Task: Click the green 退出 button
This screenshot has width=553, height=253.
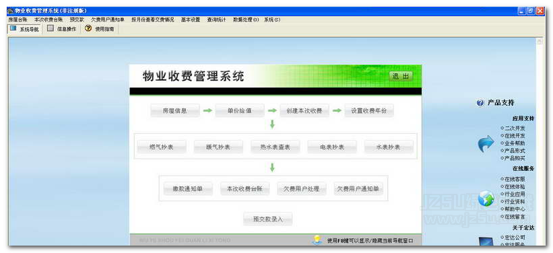Action: coord(401,76)
